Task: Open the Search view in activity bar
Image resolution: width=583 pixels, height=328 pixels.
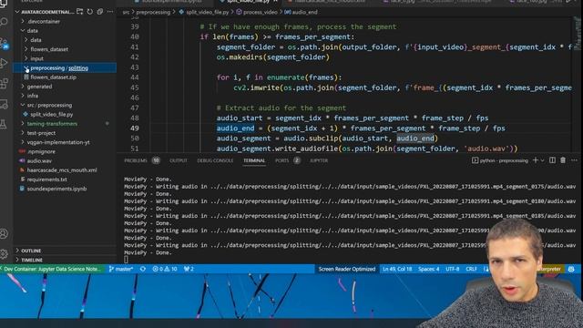Action: coord(4,22)
